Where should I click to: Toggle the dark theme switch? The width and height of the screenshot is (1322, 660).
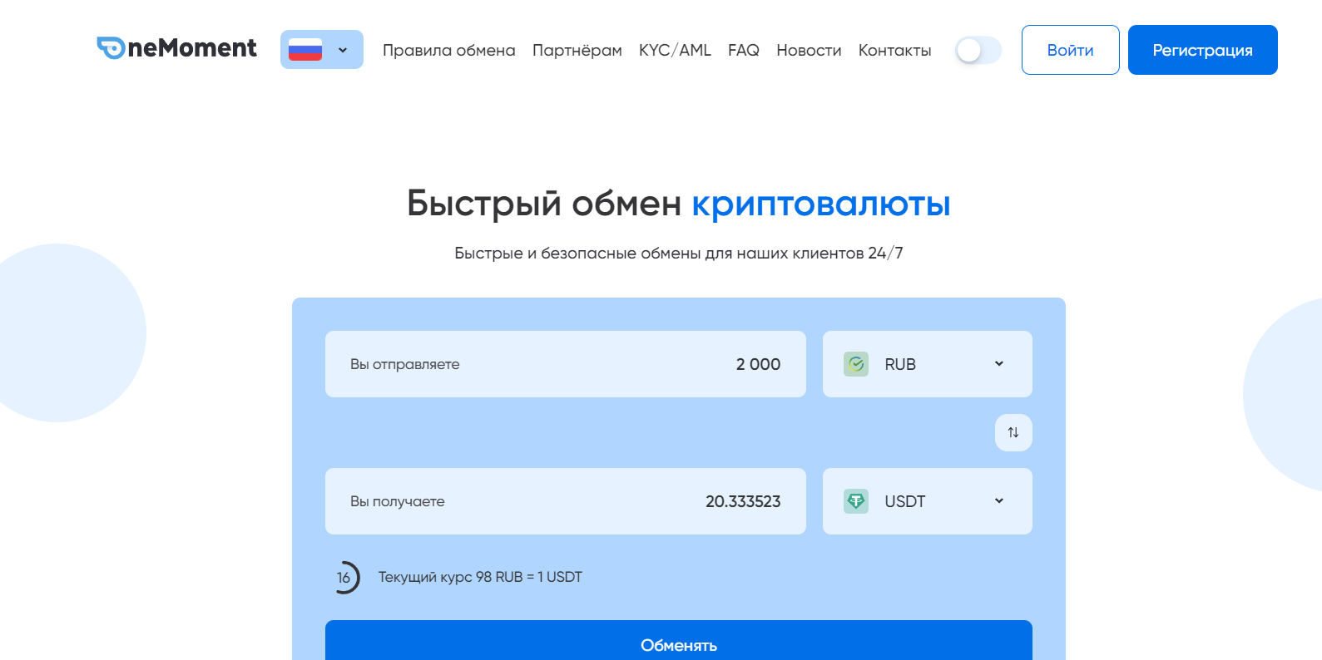(x=978, y=50)
